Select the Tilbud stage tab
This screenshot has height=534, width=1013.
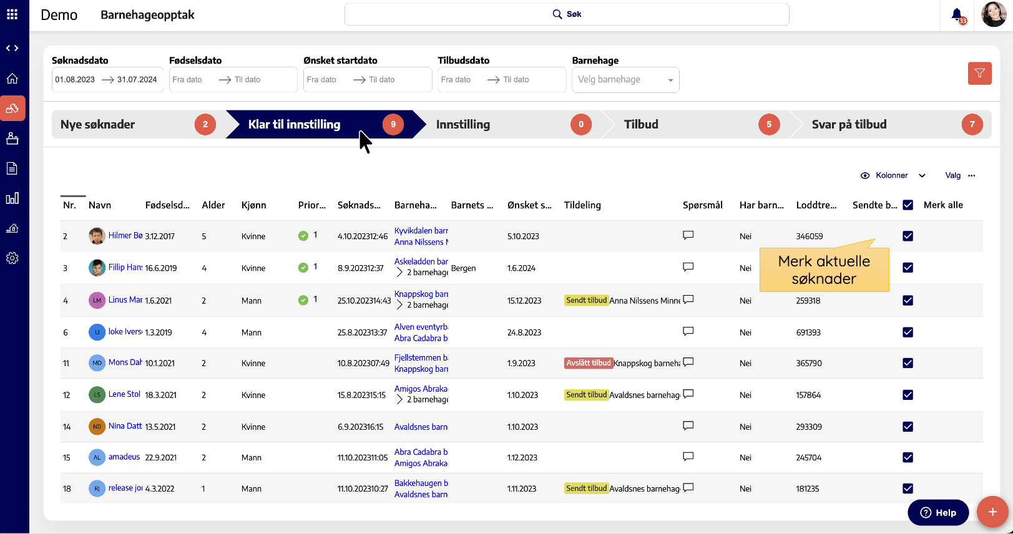[x=700, y=124]
